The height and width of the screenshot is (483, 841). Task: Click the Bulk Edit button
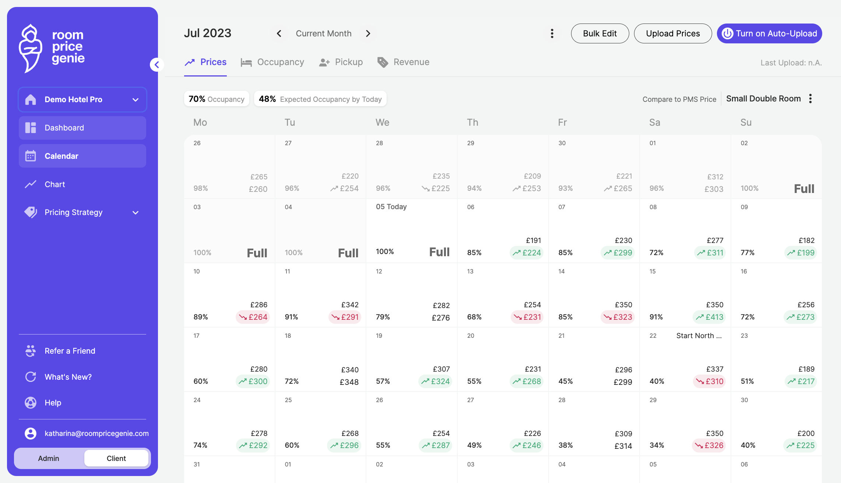point(600,33)
